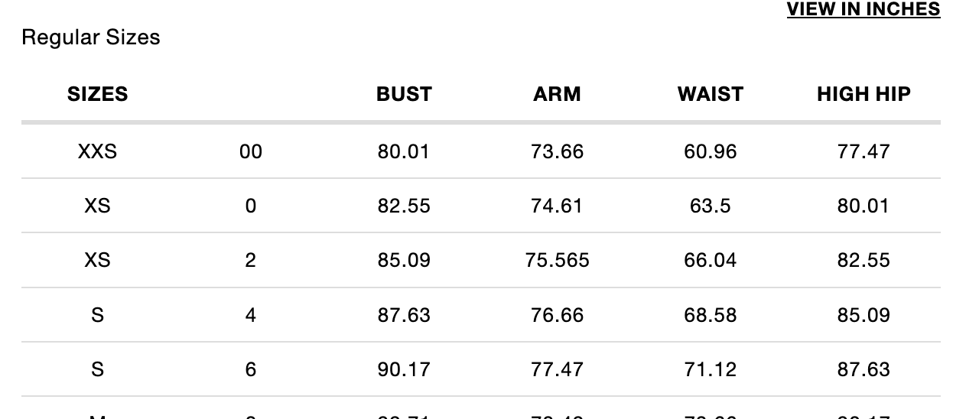Click bust value 90.17

click(404, 369)
